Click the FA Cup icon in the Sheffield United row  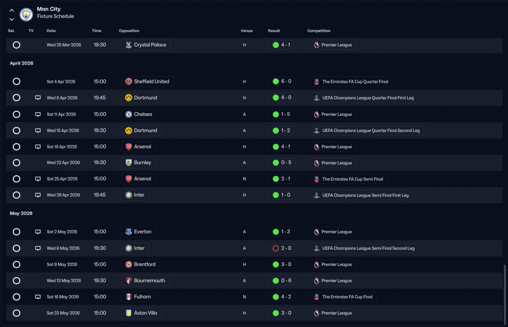tap(317, 82)
